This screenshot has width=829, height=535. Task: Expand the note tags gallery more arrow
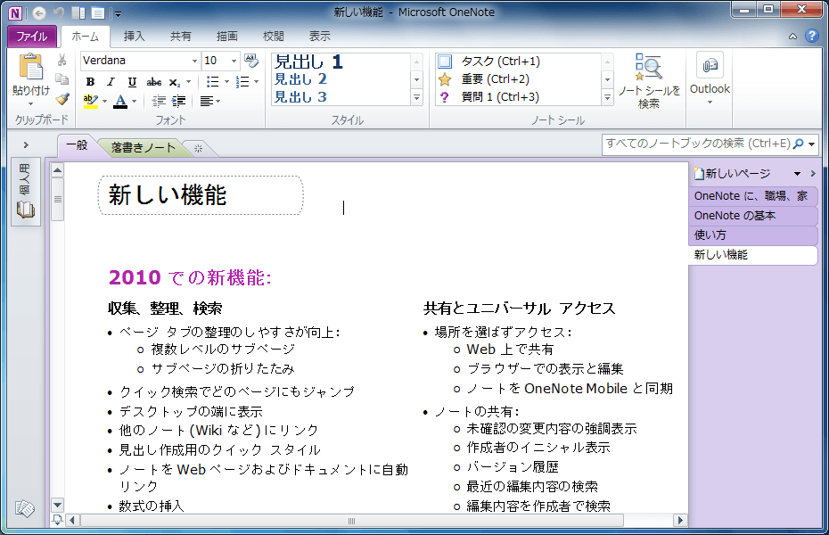(607, 97)
